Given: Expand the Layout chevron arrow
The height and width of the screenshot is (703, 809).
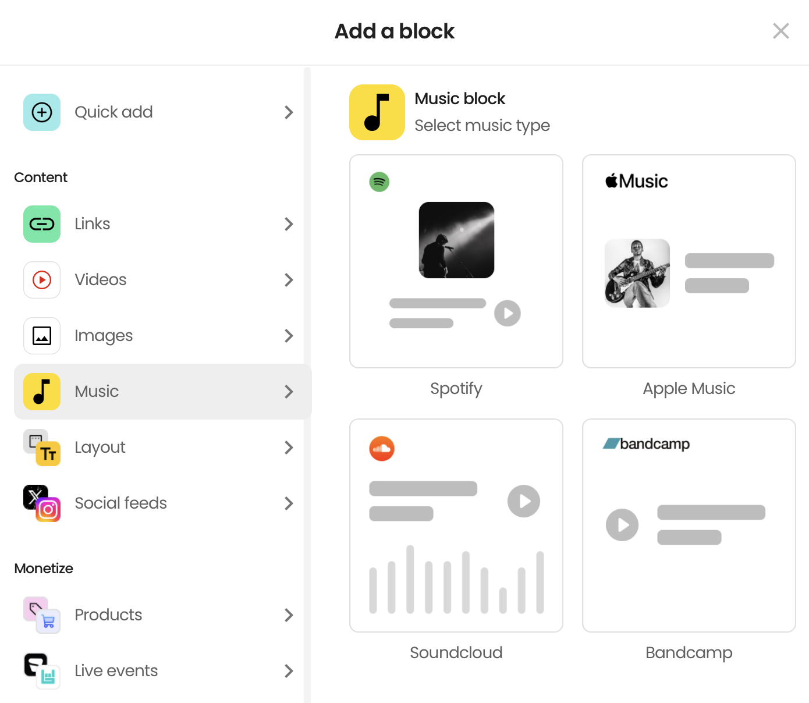Looking at the screenshot, I should pyautogui.click(x=289, y=448).
